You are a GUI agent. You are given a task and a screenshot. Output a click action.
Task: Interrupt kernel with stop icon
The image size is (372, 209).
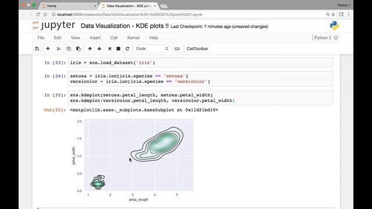[118, 49]
